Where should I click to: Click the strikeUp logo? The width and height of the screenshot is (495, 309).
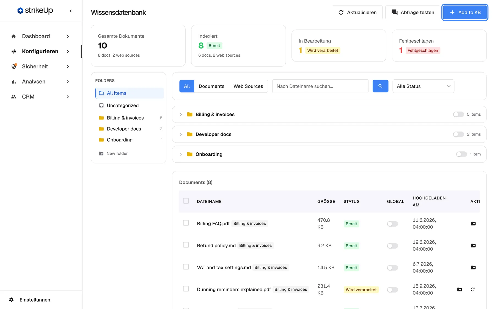click(35, 11)
